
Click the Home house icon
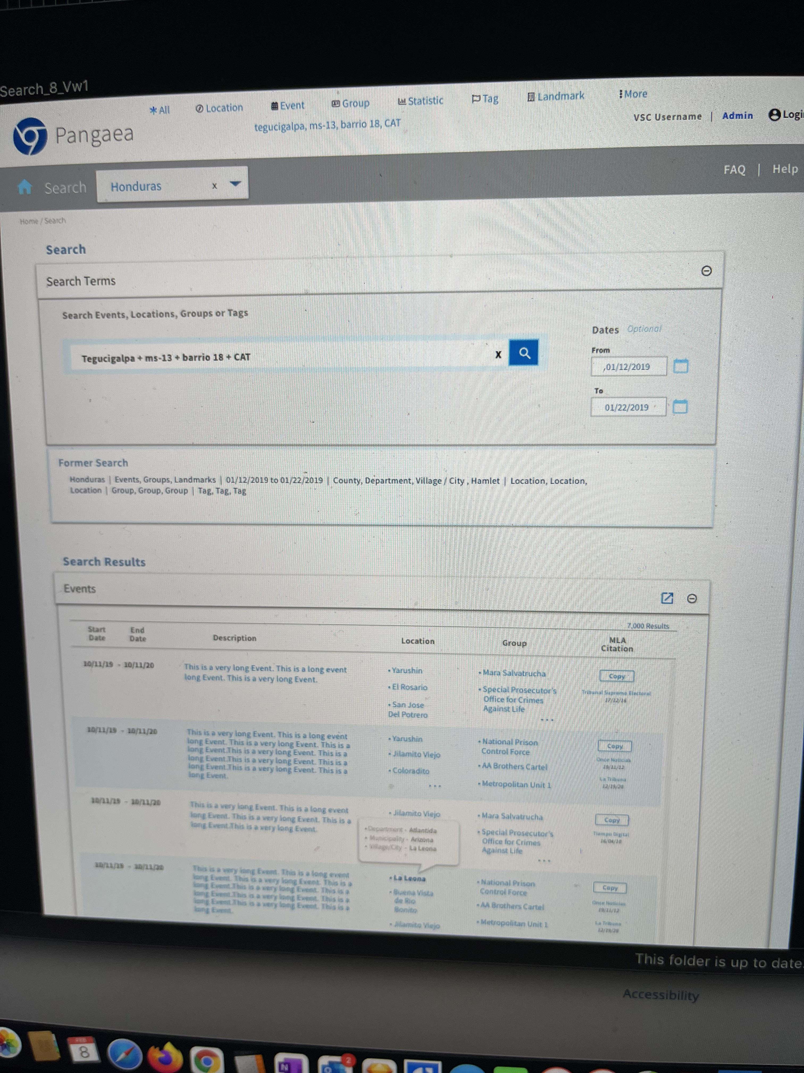tap(25, 187)
